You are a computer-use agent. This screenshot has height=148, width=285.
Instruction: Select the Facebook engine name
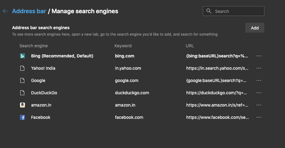(41, 117)
